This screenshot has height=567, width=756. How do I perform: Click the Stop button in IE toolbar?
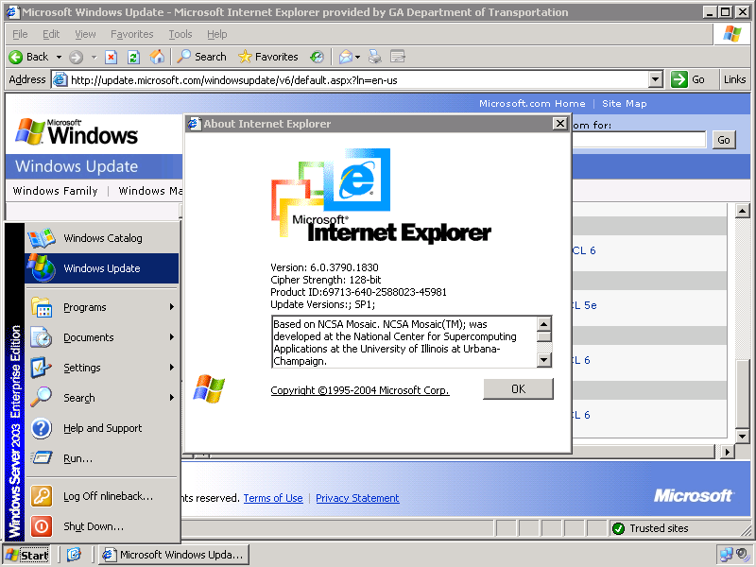112,57
